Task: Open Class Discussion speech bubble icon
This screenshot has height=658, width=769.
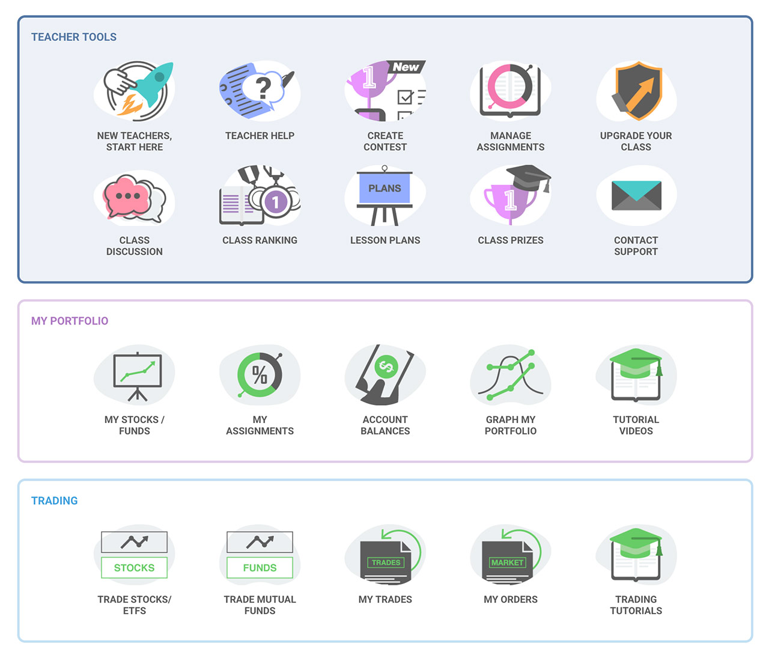Action: pos(135,198)
